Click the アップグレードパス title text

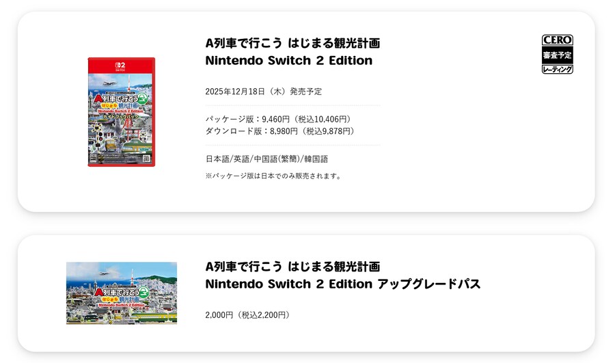pyautogui.click(x=429, y=284)
